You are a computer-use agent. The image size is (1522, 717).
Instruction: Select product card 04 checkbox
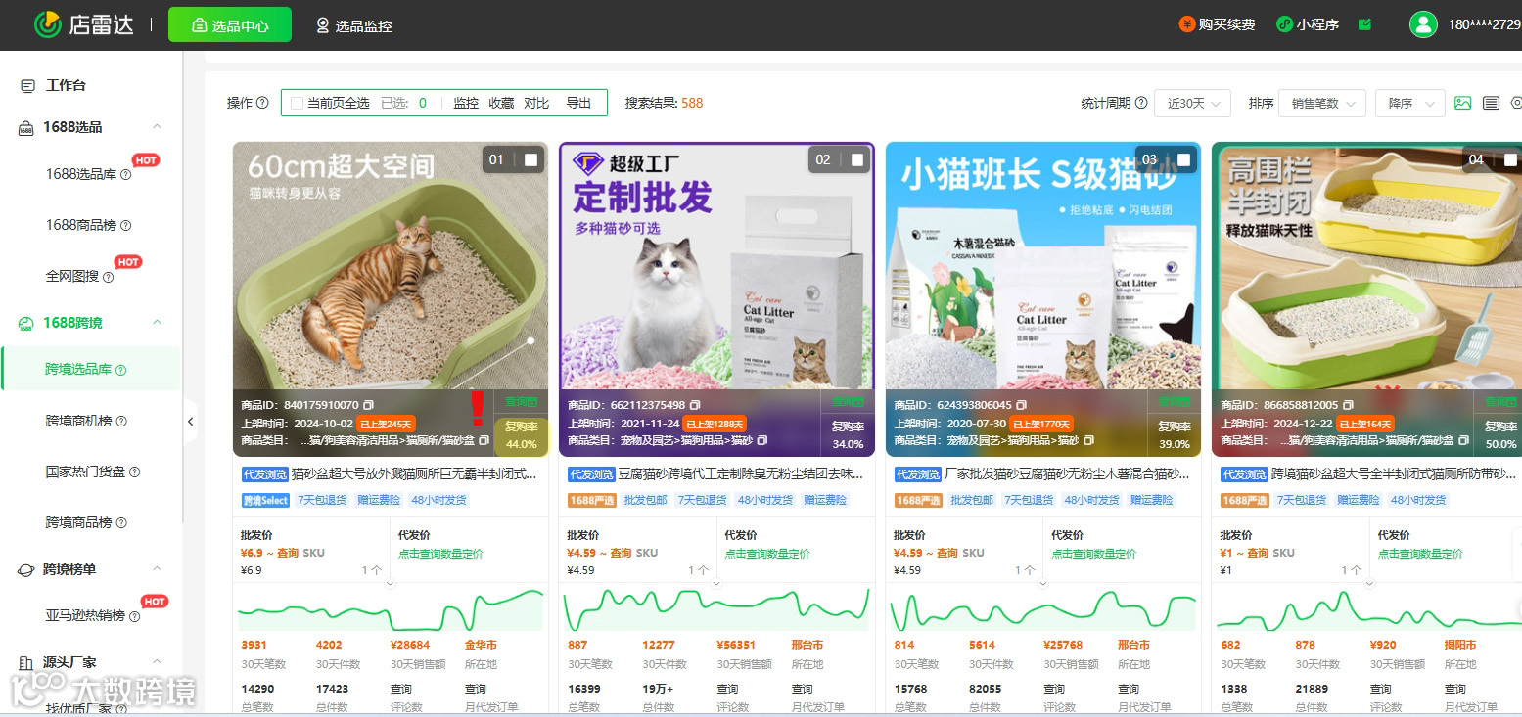click(1510, 159)
